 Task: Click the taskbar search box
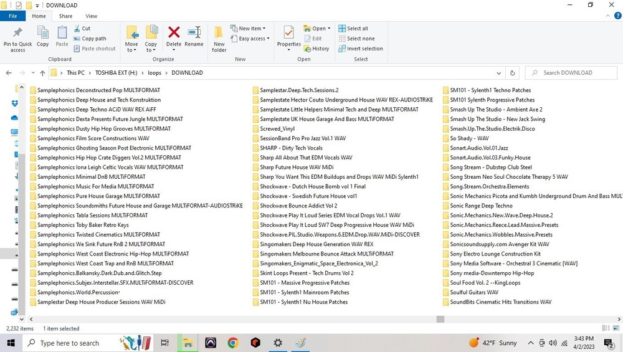(x=87, y=343)
